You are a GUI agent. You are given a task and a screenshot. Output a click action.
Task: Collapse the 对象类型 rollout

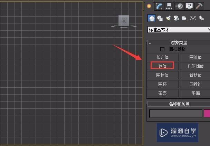click(179, 42)
